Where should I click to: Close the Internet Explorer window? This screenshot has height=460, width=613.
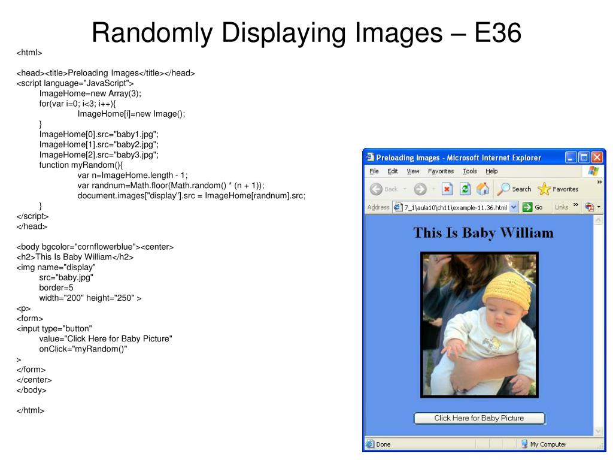click(597, 158)
